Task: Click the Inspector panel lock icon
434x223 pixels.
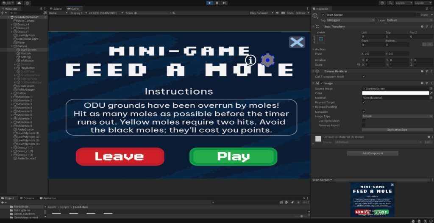Action: 427,8
